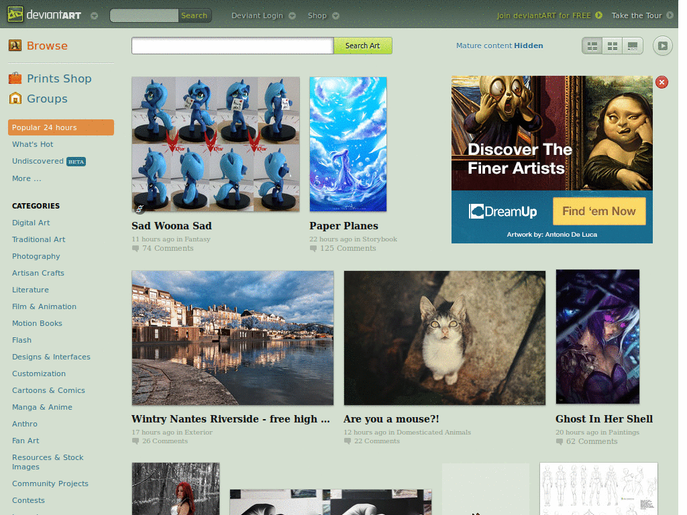687x515 pixels.
Task: Open the Manga & Anime category
Action: [x=42, y=407]
